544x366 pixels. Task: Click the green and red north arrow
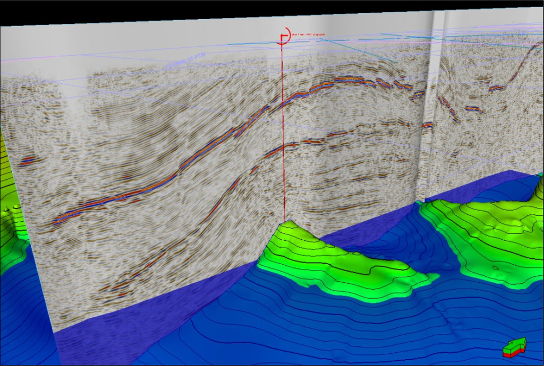pyautogui.click(x=514, y=347)
